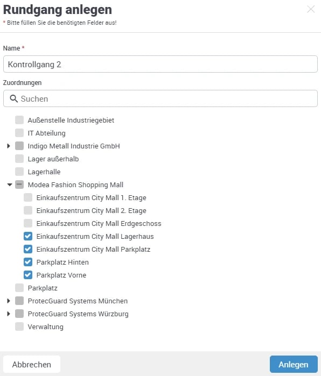The image size is (321, 376).
Task: Click the Anlegen button
Action: [x=294, y=364]
